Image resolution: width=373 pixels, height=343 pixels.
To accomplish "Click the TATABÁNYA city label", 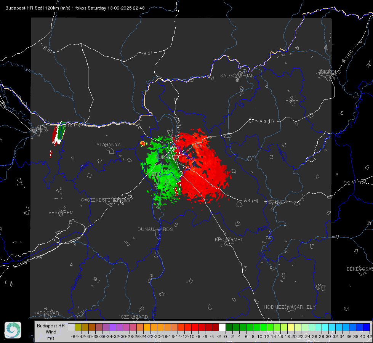I will coord(107,144).
